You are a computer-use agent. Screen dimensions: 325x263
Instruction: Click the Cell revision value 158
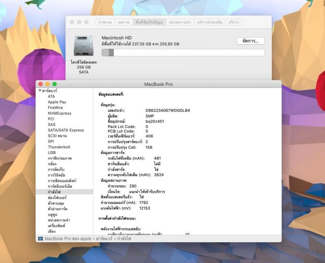coord(149,147)
